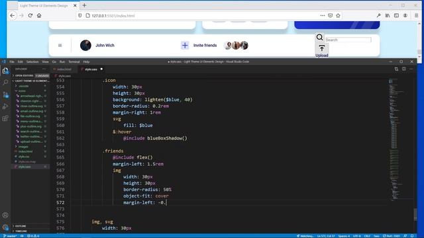
Task: Click the John Wich profile name
Action: coord(105,46)
